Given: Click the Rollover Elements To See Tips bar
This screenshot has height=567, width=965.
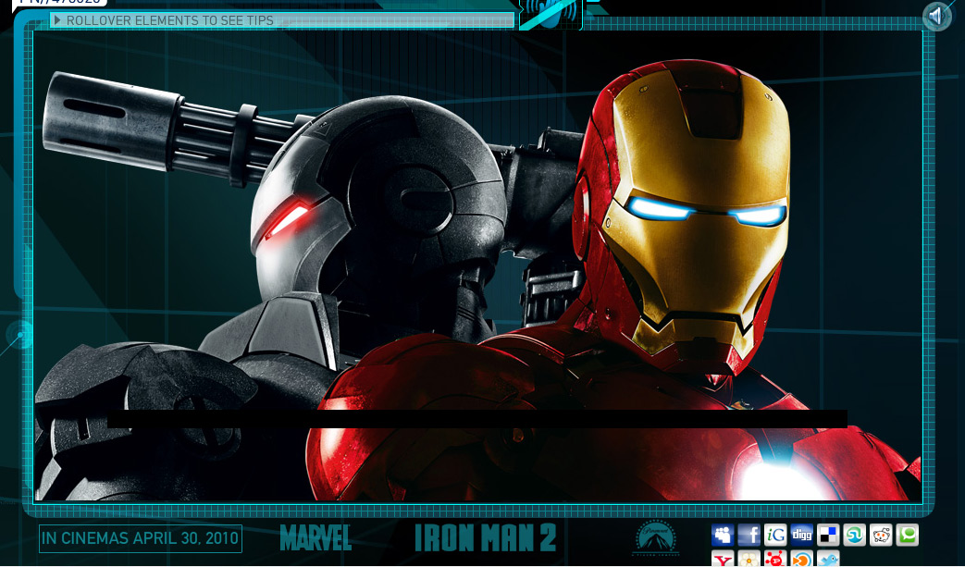Looking at the screenshot, I should click(x=282, y=20).
